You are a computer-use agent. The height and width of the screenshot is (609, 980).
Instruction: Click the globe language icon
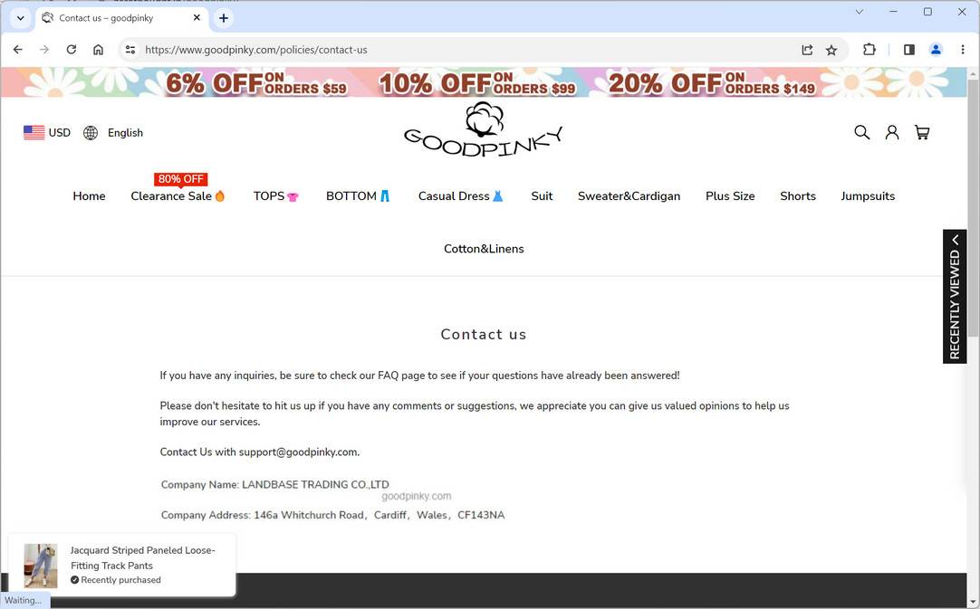(90, 132)
